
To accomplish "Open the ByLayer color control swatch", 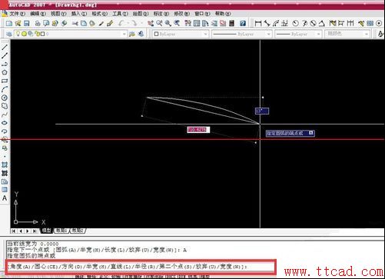I will pyautogui.click(x=181, y=34).
